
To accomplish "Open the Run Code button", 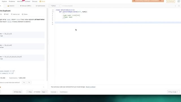I will click(x=173, y=92).
